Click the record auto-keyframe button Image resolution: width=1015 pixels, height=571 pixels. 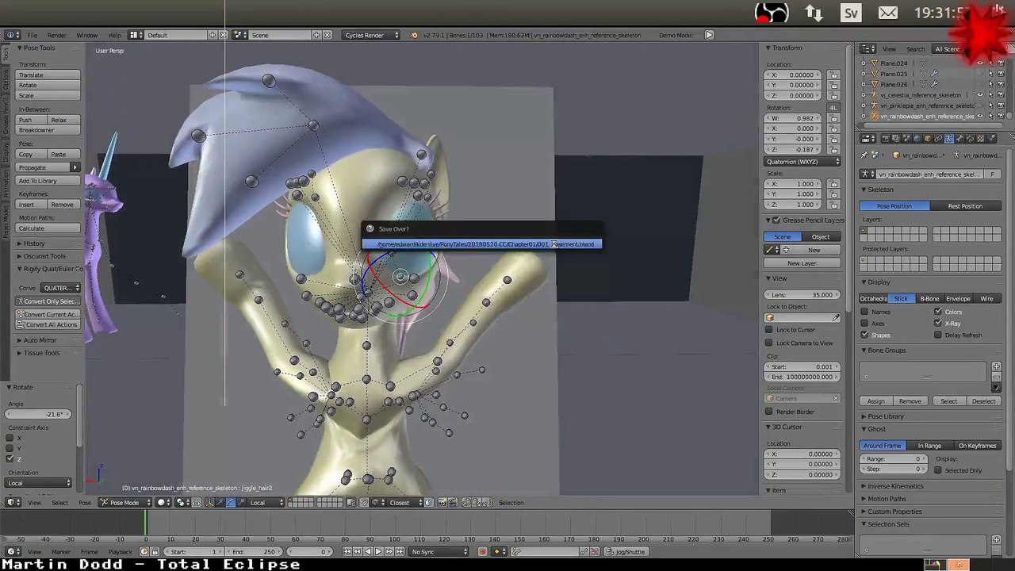(482, 552)
